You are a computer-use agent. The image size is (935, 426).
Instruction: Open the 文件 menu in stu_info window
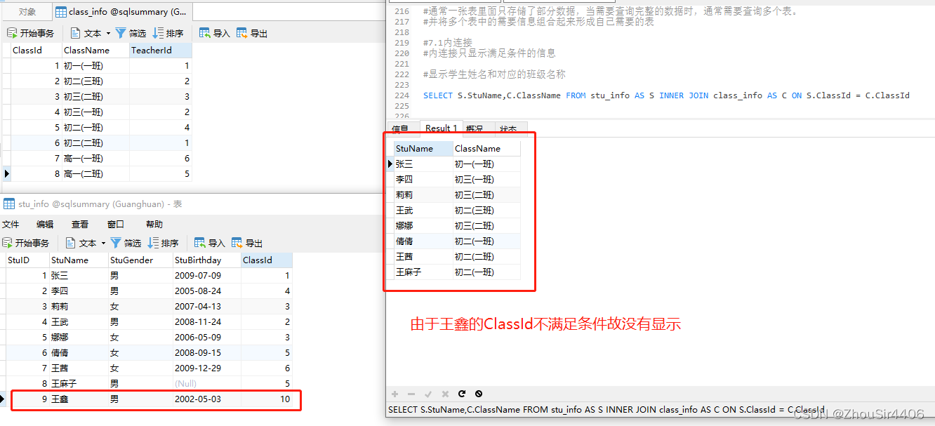pos(11,224)
